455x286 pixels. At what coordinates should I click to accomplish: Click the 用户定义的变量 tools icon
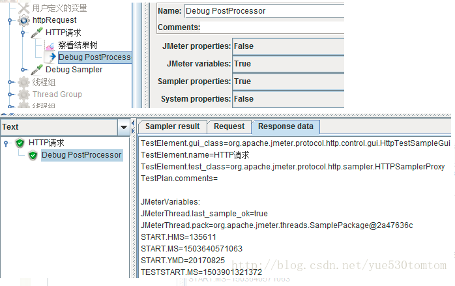(x=23, y=8)
